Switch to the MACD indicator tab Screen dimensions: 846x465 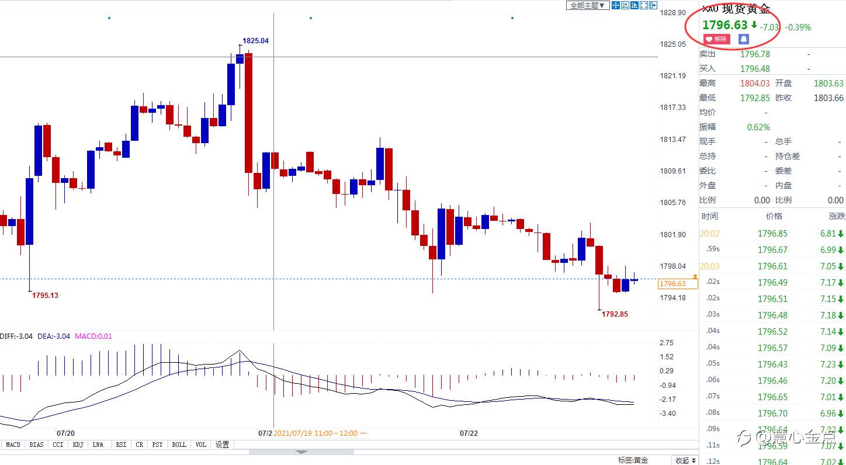(x=13, y=445)
